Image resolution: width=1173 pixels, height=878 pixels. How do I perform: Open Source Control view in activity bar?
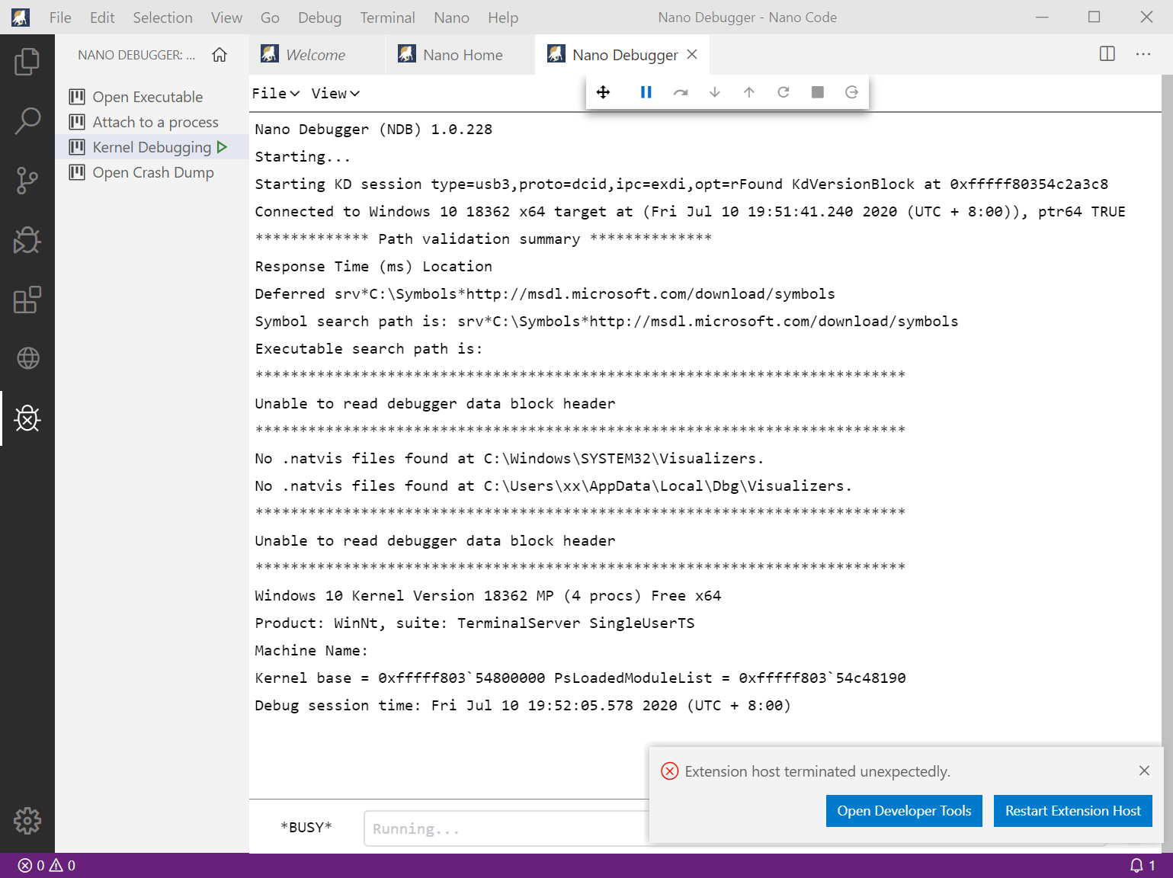coord(27,181)
